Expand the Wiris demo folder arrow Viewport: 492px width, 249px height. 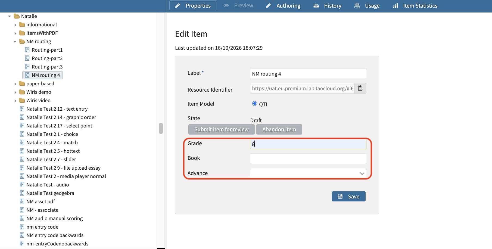(15, 92)
